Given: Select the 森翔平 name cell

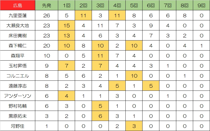Looking at the screenshot, I should click(18, 56).
